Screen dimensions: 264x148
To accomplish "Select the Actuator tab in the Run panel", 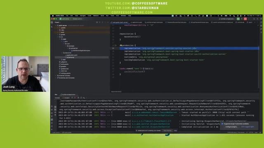I will (x=66, y=98).
